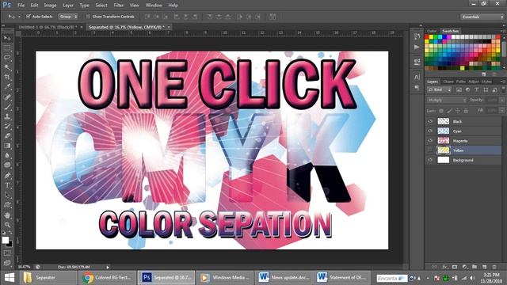507x285 pixels.
Task: Expand the status bar info arrow
Action: coord(108,267)
